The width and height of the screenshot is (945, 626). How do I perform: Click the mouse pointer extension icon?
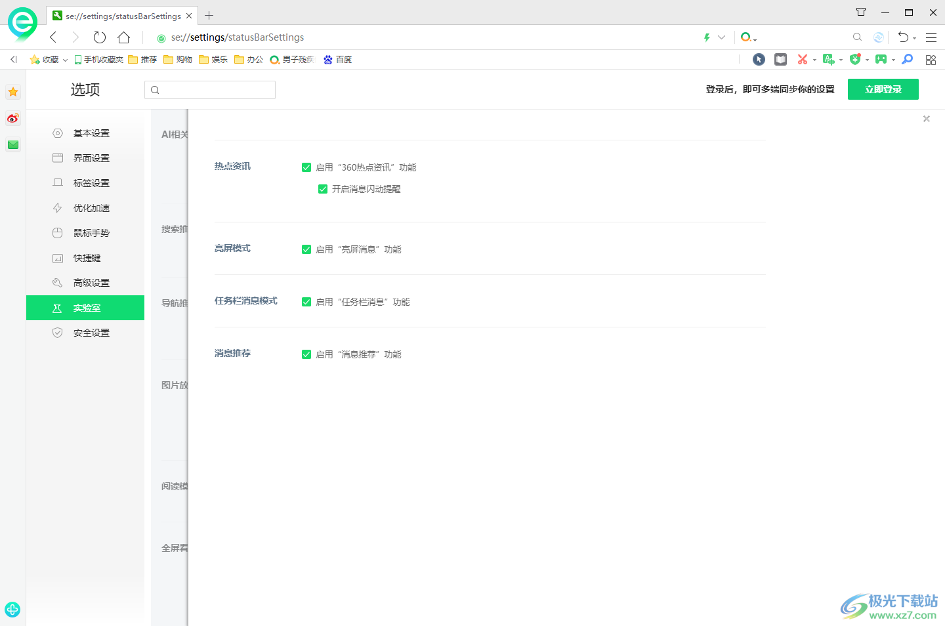759,60
